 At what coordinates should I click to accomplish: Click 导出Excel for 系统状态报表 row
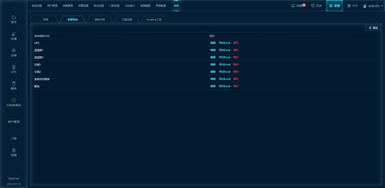[x=224, y=79]
